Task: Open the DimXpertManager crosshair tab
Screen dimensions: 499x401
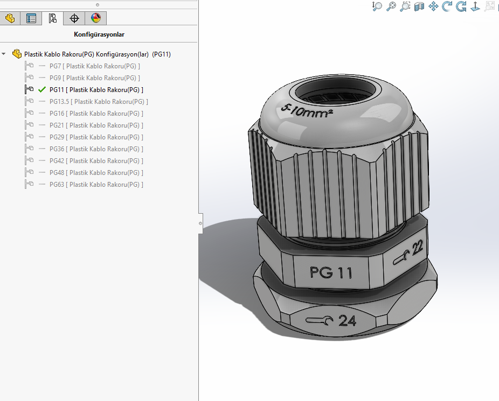Action: coord(74,18)
